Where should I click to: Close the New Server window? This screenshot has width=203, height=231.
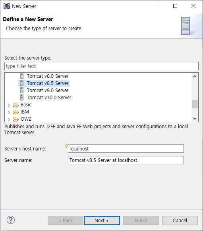(x=193, y=6)
